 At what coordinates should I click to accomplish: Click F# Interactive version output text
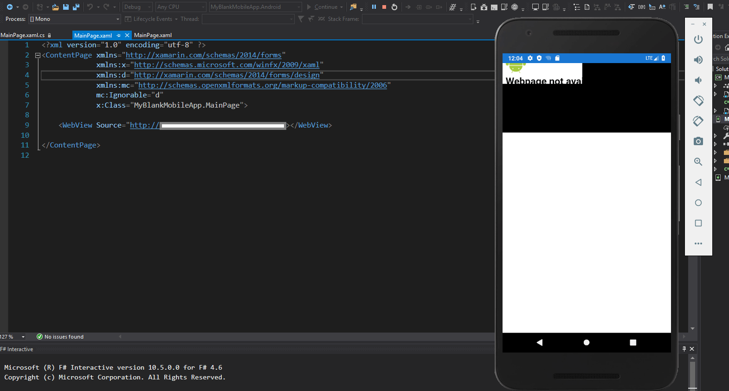(x=113, y=367)
